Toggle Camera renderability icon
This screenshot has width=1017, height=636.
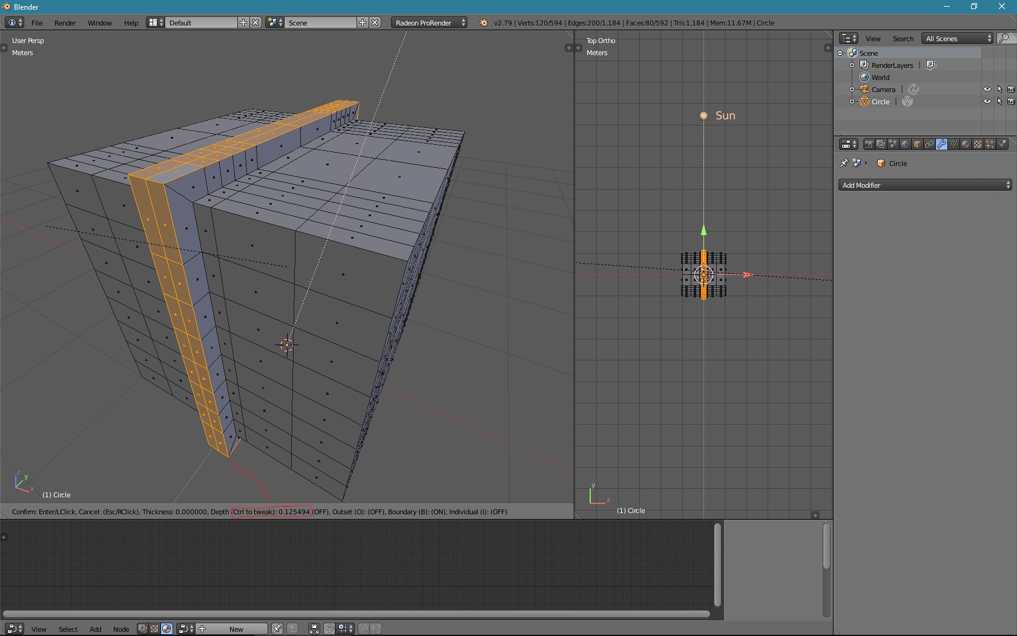coord(1011,89)
